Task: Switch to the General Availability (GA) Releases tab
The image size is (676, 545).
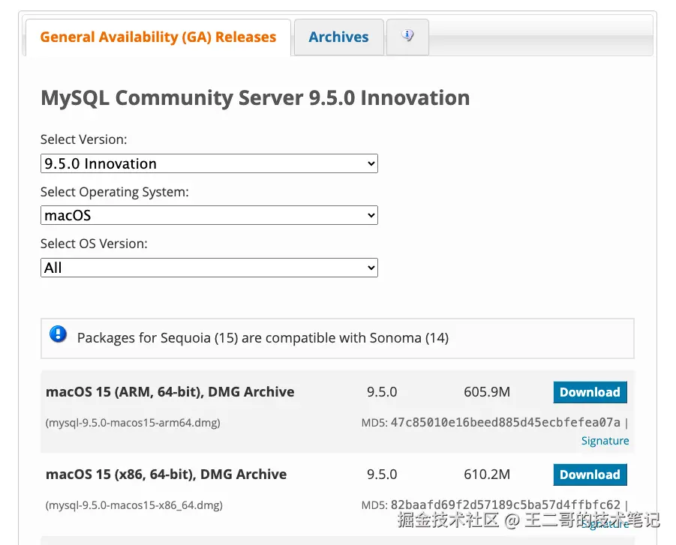Action: point(158,37)
